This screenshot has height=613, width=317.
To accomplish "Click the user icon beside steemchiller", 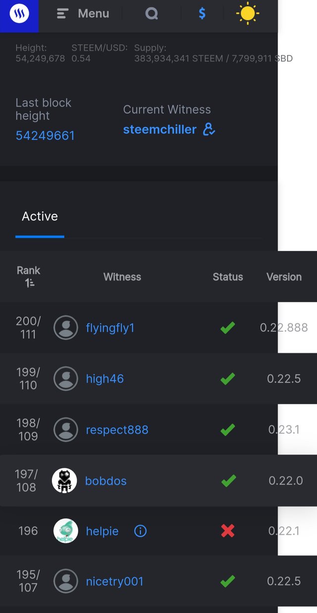I will [x=209, y=129].
